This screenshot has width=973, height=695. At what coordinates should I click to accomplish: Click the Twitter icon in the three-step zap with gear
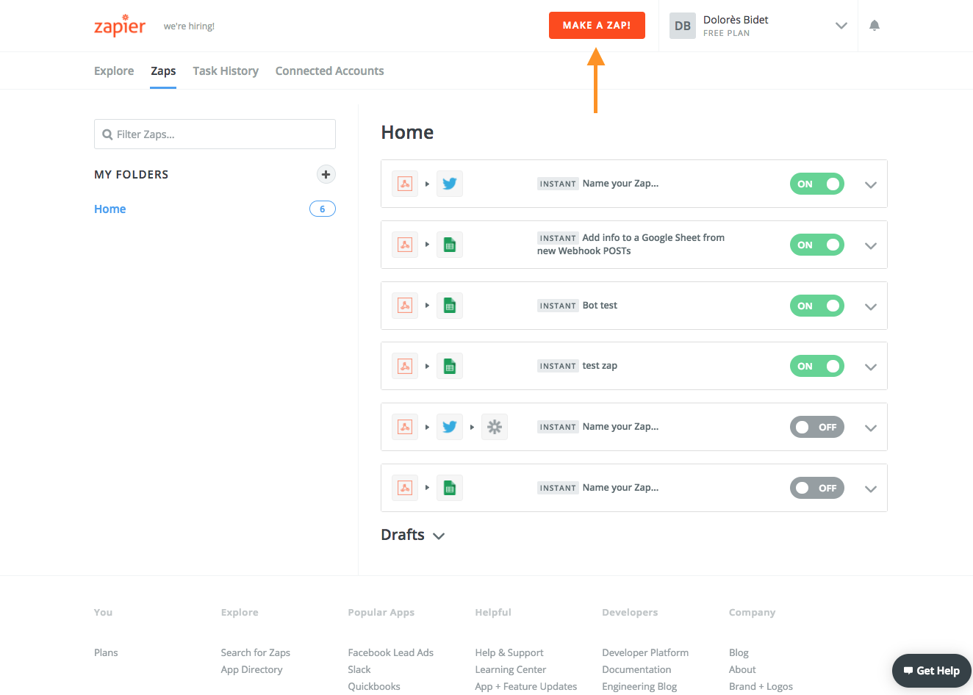pyautogui.click(x=450, y=427)
